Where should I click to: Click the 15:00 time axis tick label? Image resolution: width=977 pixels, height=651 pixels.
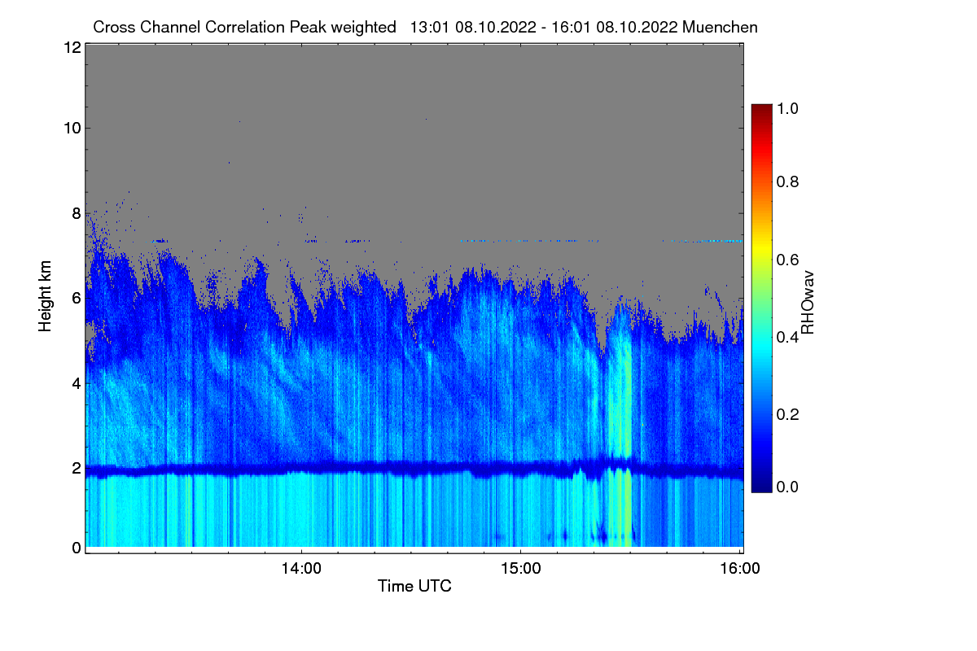pyautogui.click(x=521, y=567)
